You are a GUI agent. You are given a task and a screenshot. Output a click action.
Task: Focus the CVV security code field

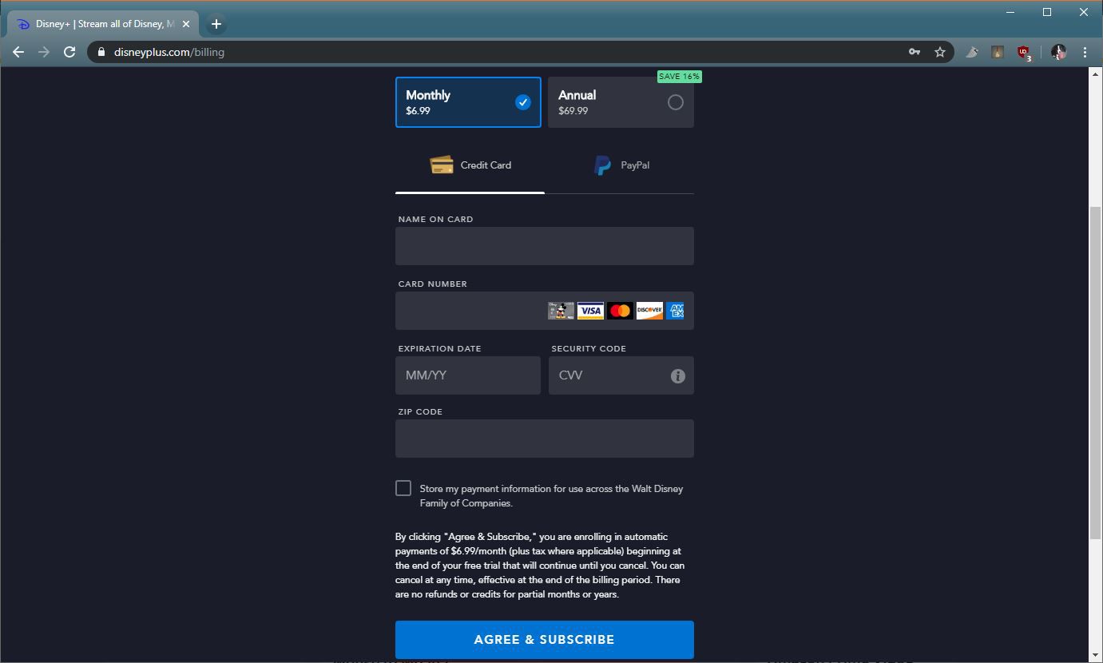pyautogui.click(x=621, y=375)
